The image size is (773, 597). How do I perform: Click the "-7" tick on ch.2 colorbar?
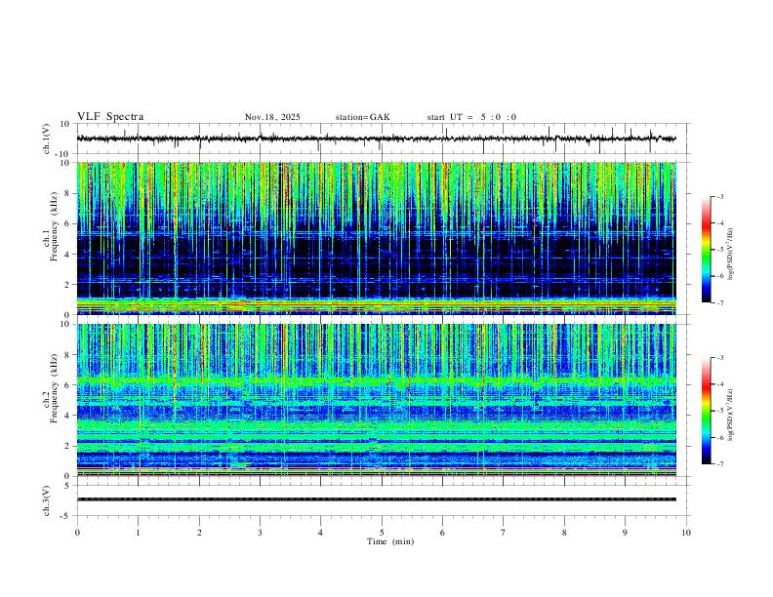719,464
